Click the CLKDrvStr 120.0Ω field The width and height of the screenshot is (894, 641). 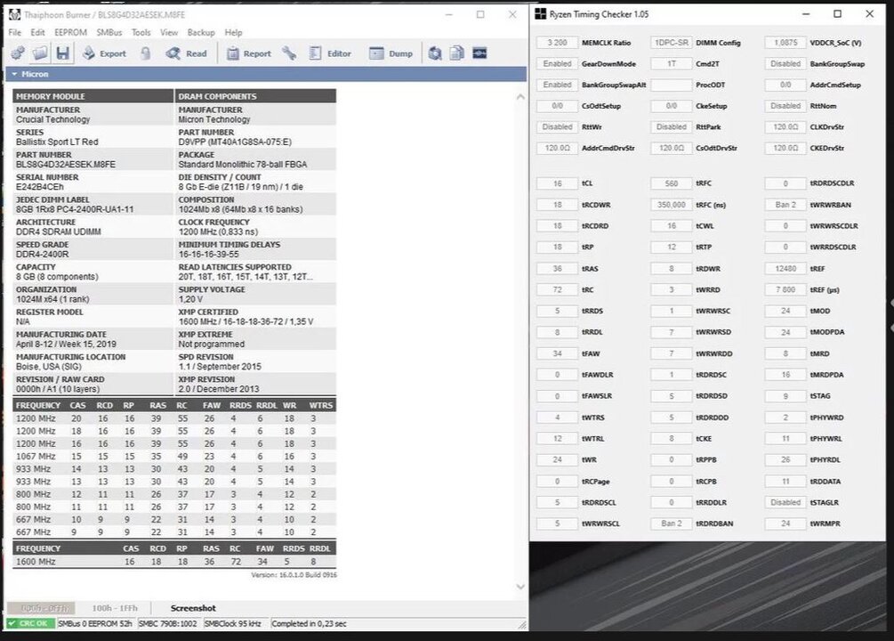coord(785,127)
